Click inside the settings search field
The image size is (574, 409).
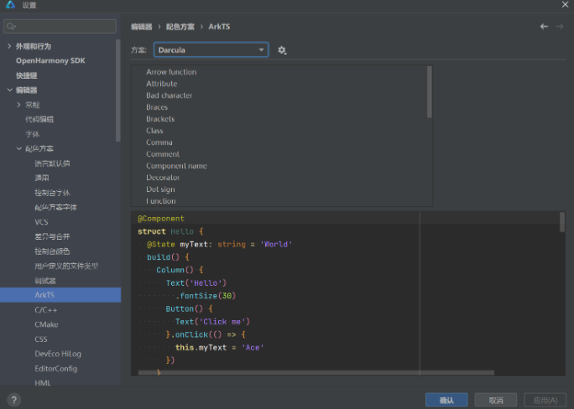(60, 26)
